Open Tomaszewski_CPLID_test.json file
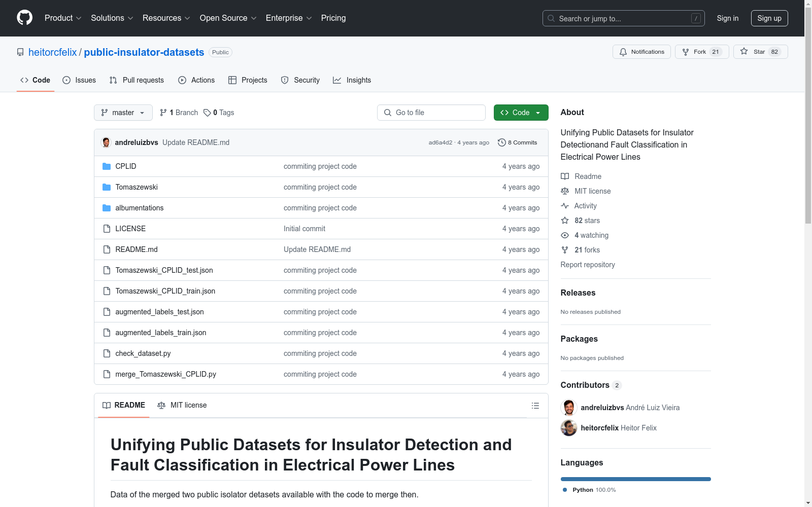 (x=164, y=270)
